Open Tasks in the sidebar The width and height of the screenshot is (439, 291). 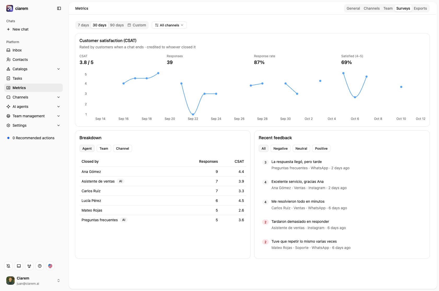tap(33, 78)
